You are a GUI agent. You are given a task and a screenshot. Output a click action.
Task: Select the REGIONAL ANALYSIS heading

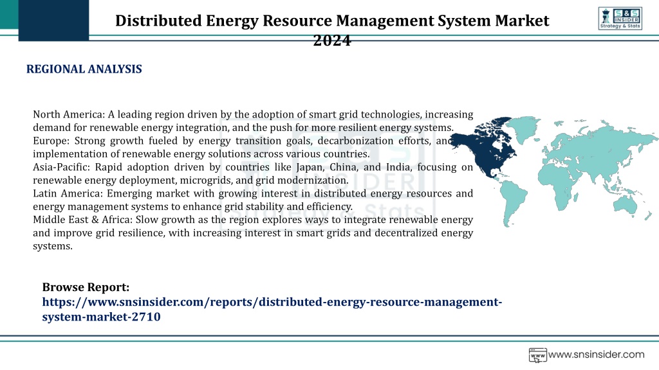click(84, 69)
